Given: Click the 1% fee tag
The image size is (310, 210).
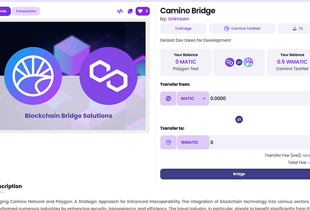Looking at the screenshot, I should click(x=294, y=29).
